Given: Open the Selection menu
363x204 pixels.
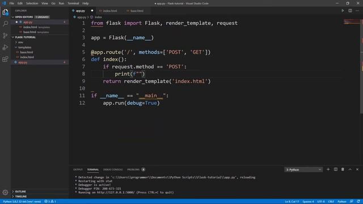Looking at the screenshot, I should [32, 3].
